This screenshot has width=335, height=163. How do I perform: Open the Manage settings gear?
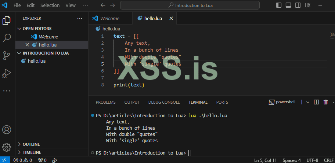(7, 147)
